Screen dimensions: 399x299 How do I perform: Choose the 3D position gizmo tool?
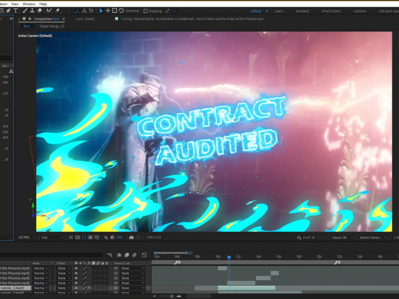tap(108, 11)
